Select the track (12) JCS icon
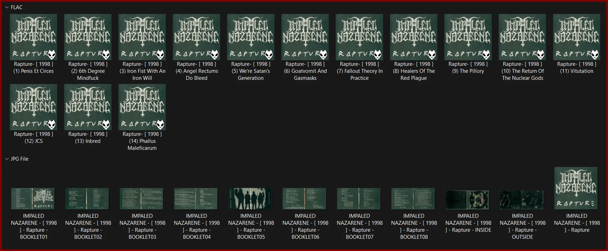This screenshot has height=251, width=608. tap(34, 107)
